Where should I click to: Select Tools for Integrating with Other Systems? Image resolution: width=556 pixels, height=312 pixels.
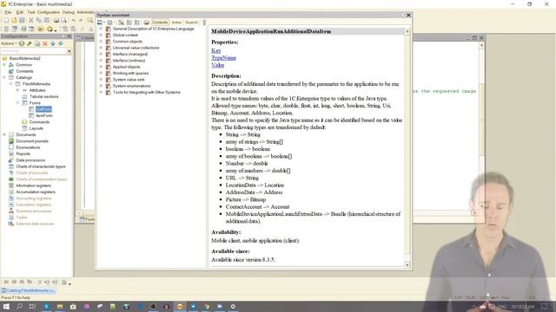point(147,93)
